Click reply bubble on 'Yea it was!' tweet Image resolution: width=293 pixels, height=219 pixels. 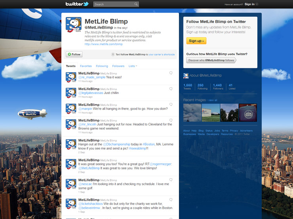171,73
